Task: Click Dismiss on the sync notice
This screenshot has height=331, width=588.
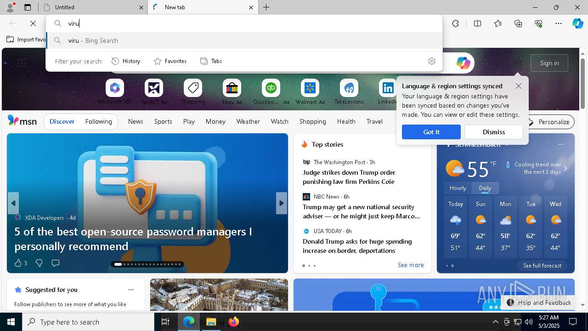Action: click(x=494, y=132)
